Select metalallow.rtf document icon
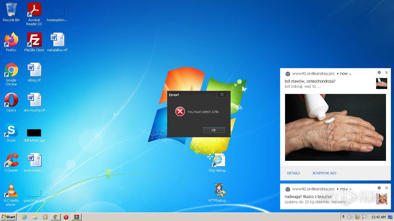This screenshot has height=221, width=394. pos(57,42)
